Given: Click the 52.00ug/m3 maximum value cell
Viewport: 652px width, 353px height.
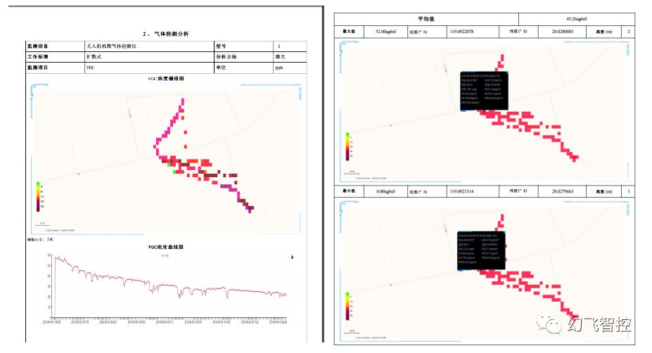Looking at the screenshot, I should pos(386,32).
